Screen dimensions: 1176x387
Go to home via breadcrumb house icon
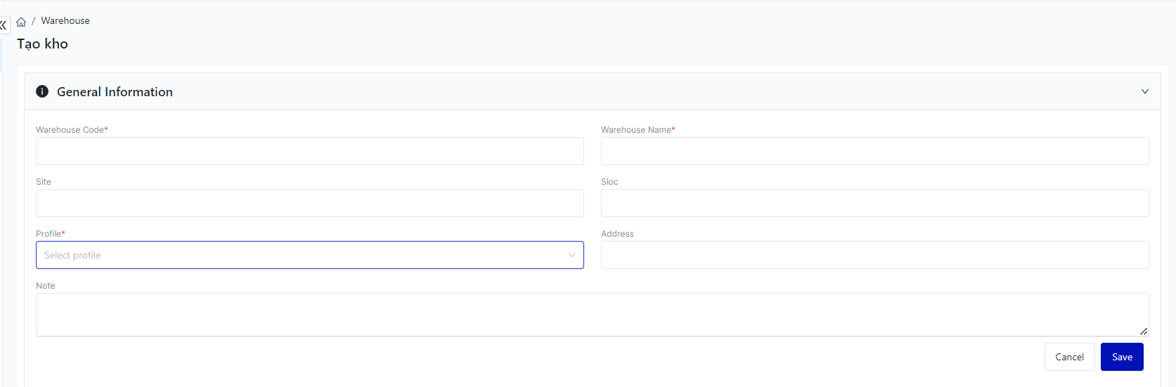21,22
